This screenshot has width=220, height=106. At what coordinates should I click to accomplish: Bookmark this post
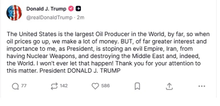(137, 86)
